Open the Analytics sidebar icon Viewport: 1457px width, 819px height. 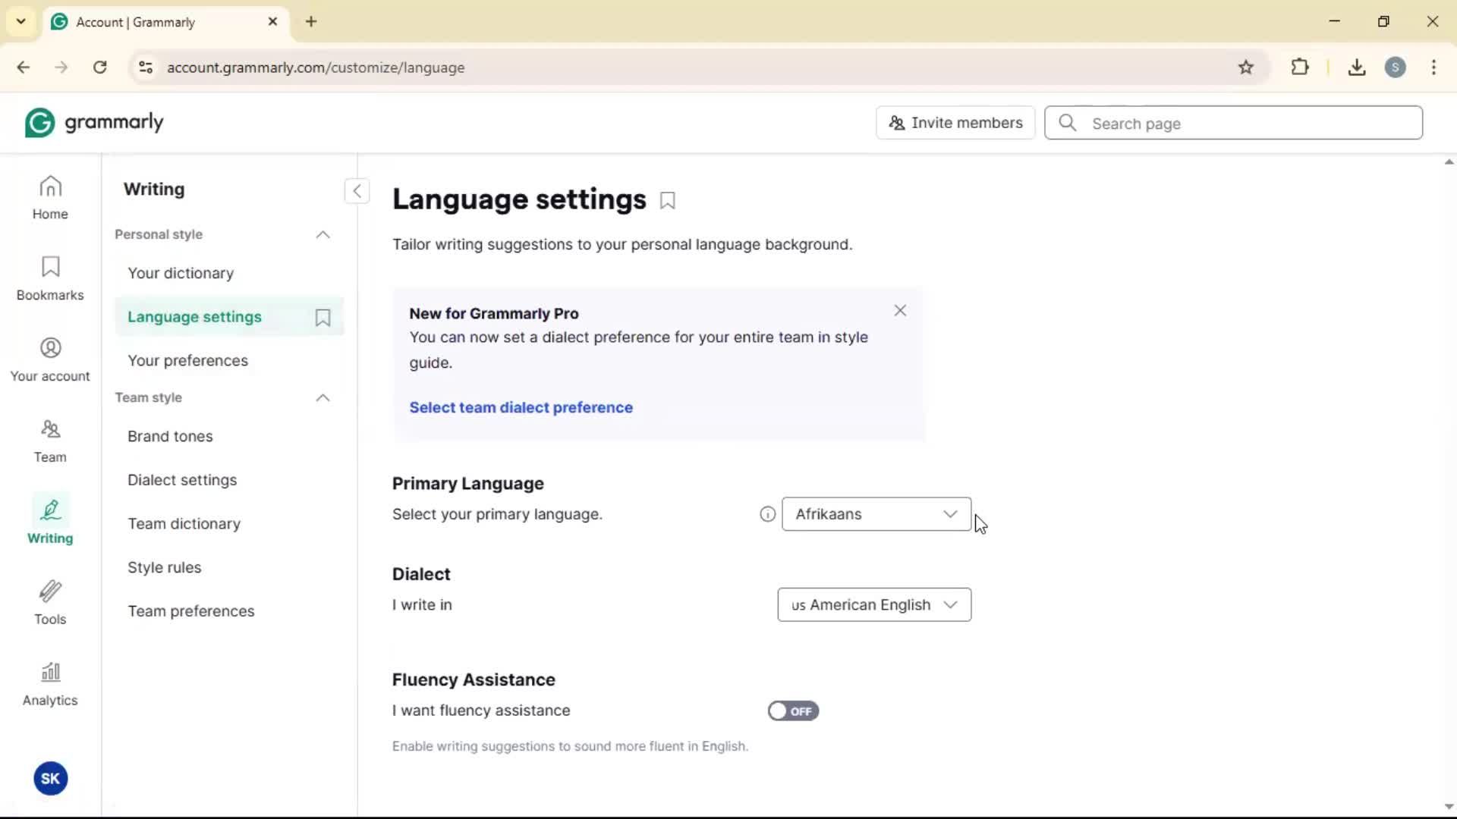click(x=50, y=684)
